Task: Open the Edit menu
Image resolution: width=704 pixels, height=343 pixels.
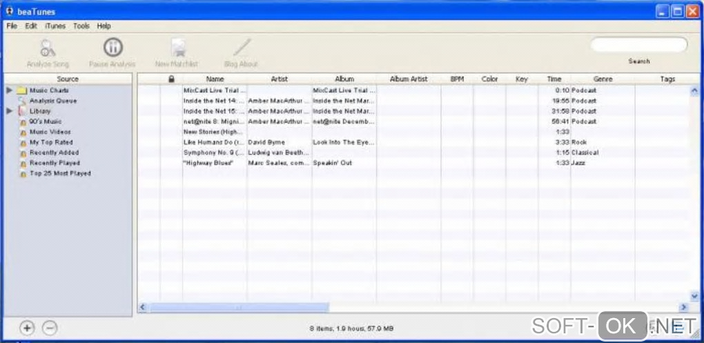Action: (x=31, y=26)
